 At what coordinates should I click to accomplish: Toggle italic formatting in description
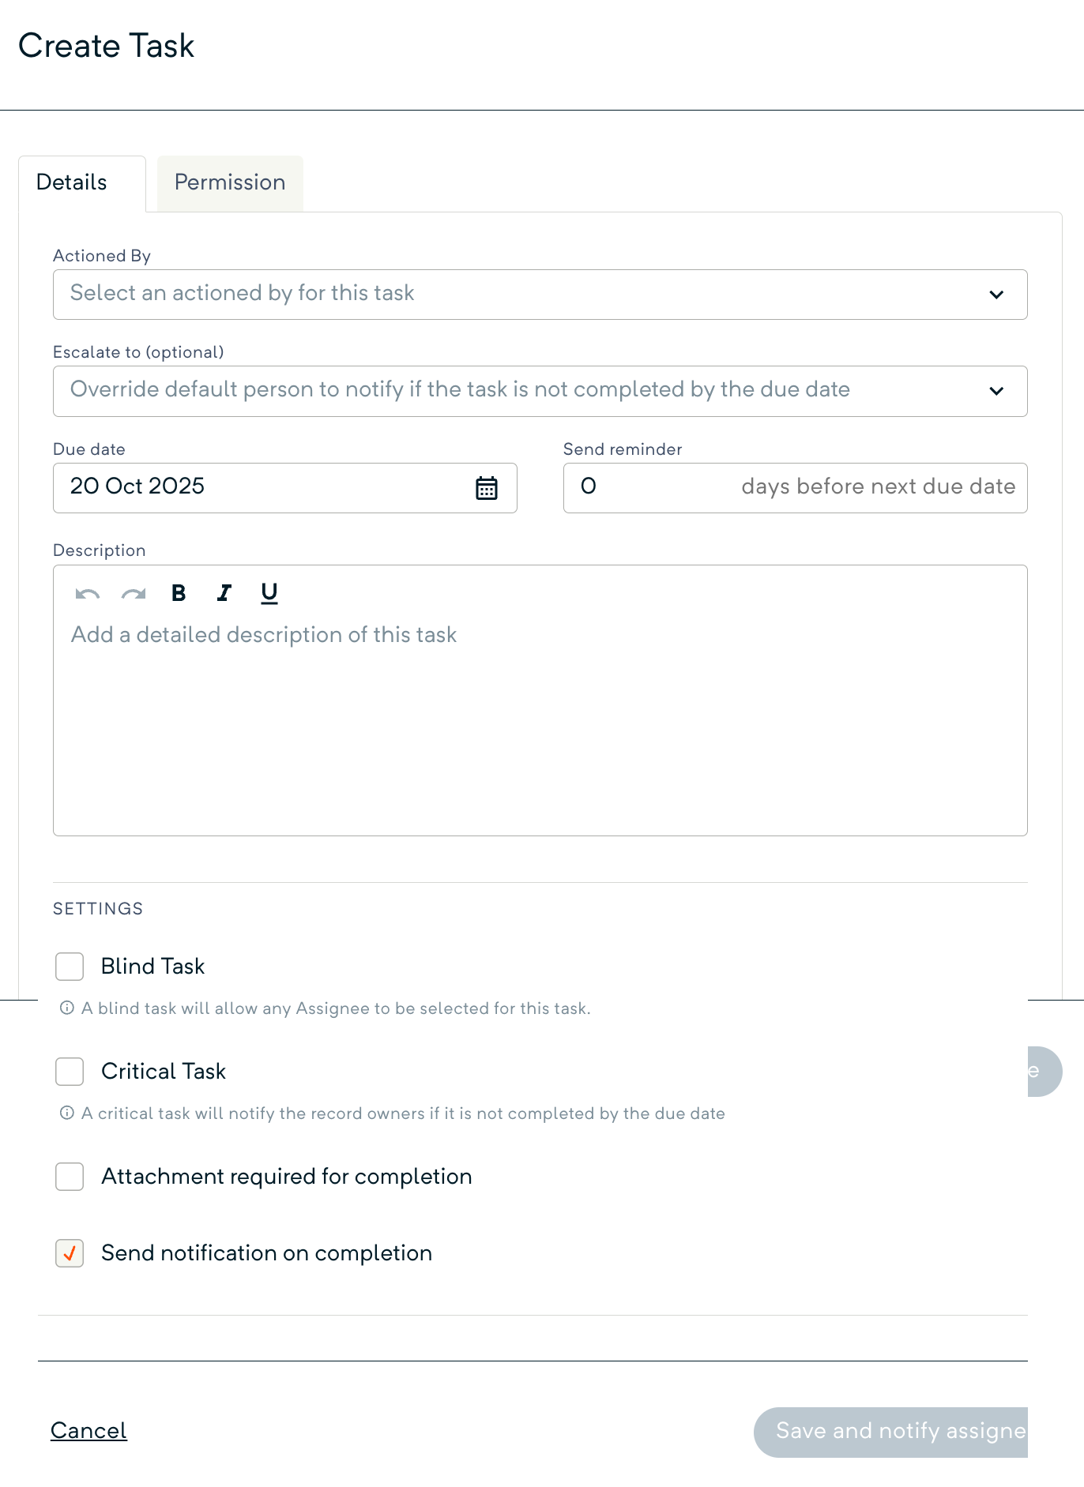click(x=224, y=593)
